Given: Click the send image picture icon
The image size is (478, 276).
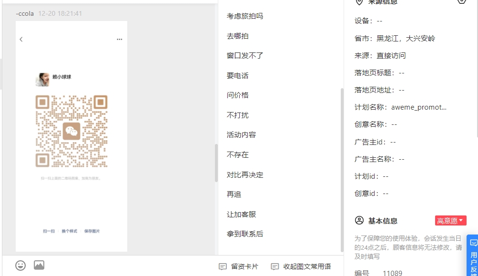Looking at the screenshot, I should click(39, 265).
